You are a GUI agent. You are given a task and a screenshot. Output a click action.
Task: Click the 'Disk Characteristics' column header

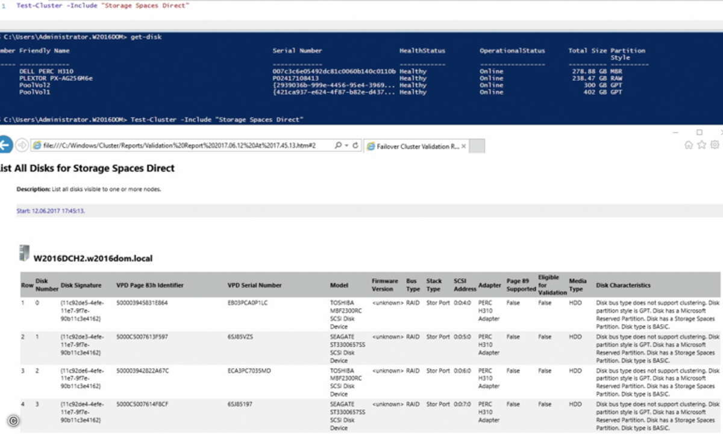pyautogui.click(x=624, y=285)
